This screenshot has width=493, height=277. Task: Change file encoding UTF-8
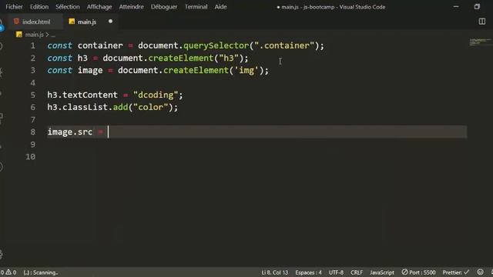(336, 272)
